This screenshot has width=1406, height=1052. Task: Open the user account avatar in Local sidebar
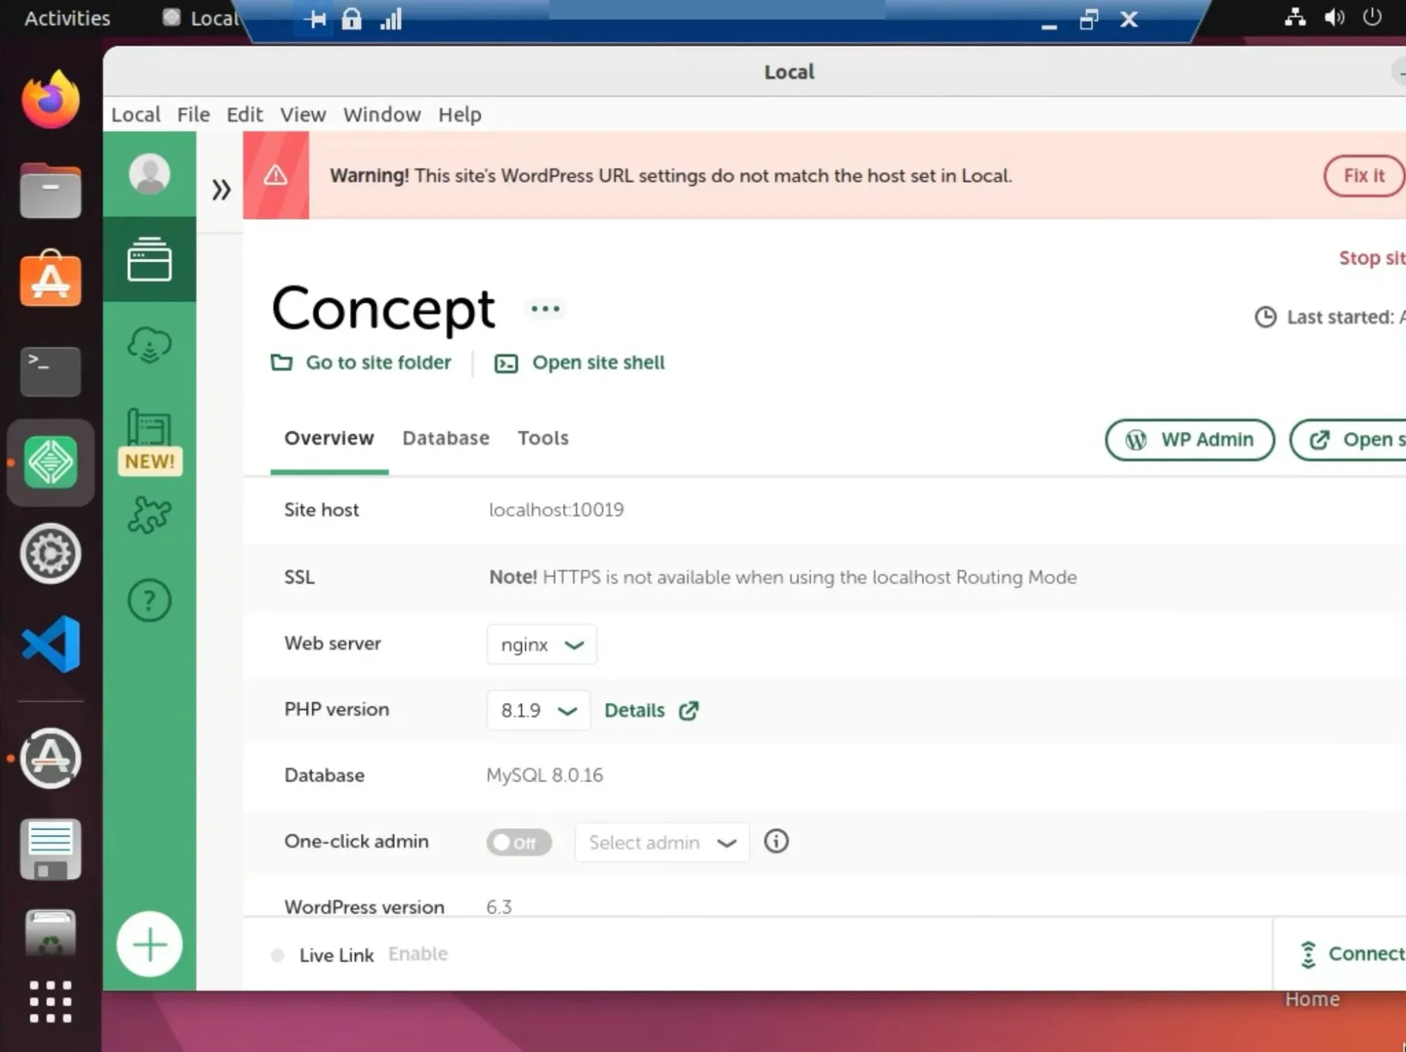point(150,173)
